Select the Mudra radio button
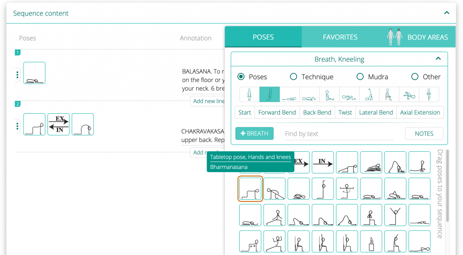The image size is (463, 255). (360, 77)
